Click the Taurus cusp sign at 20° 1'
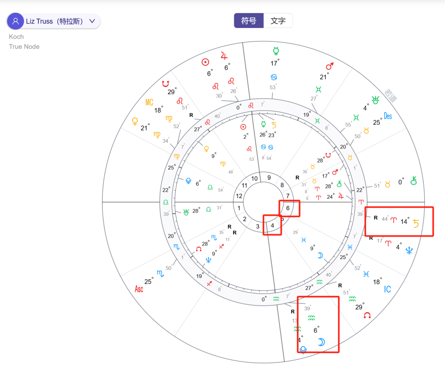 click(x=350, y=157)
